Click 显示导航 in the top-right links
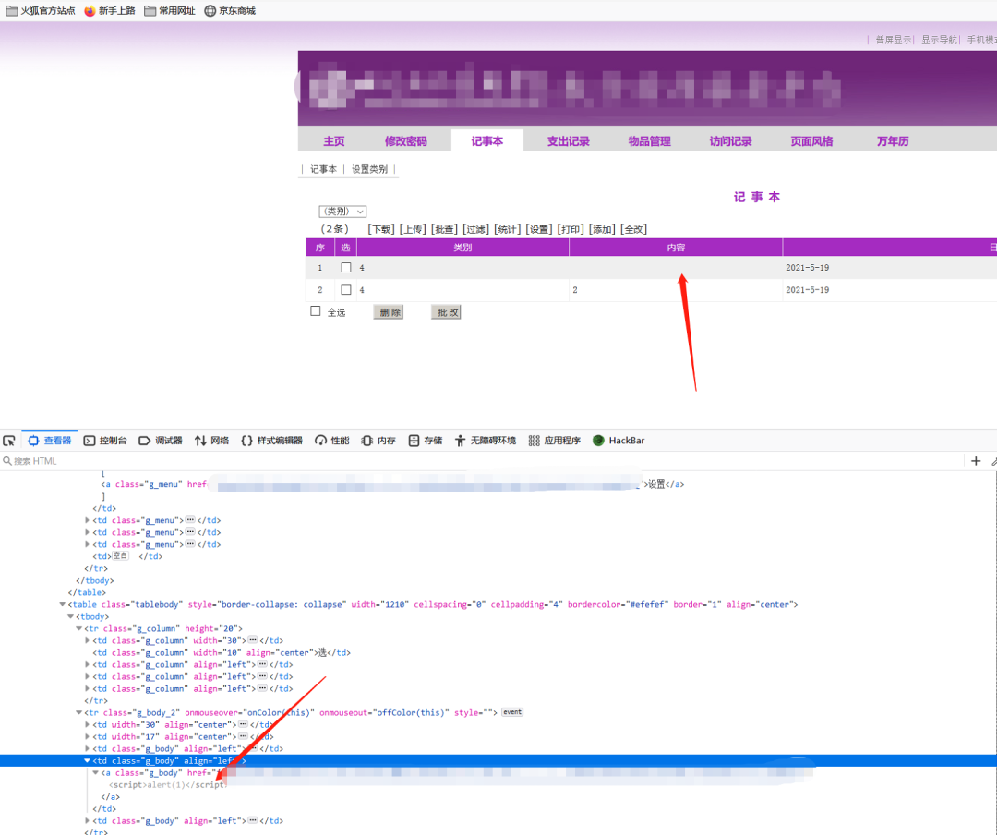 coord(939,40)
